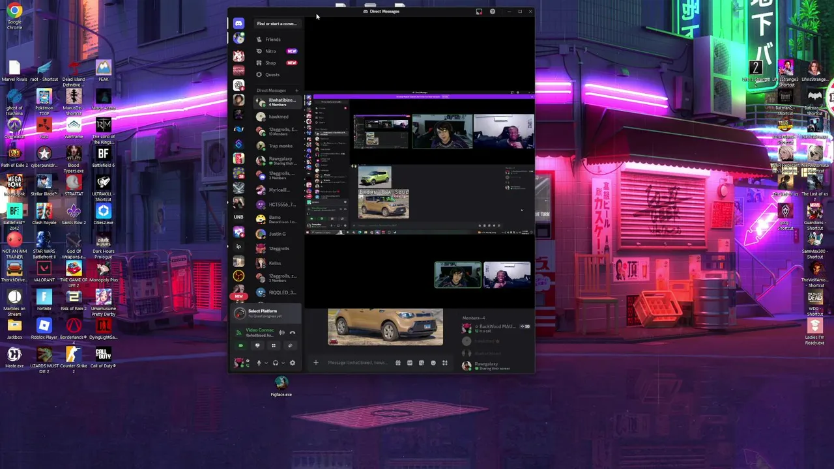The image size is (834, 469).
Task: Select the Google Chrome desktop icon
Action: (14, 16)
